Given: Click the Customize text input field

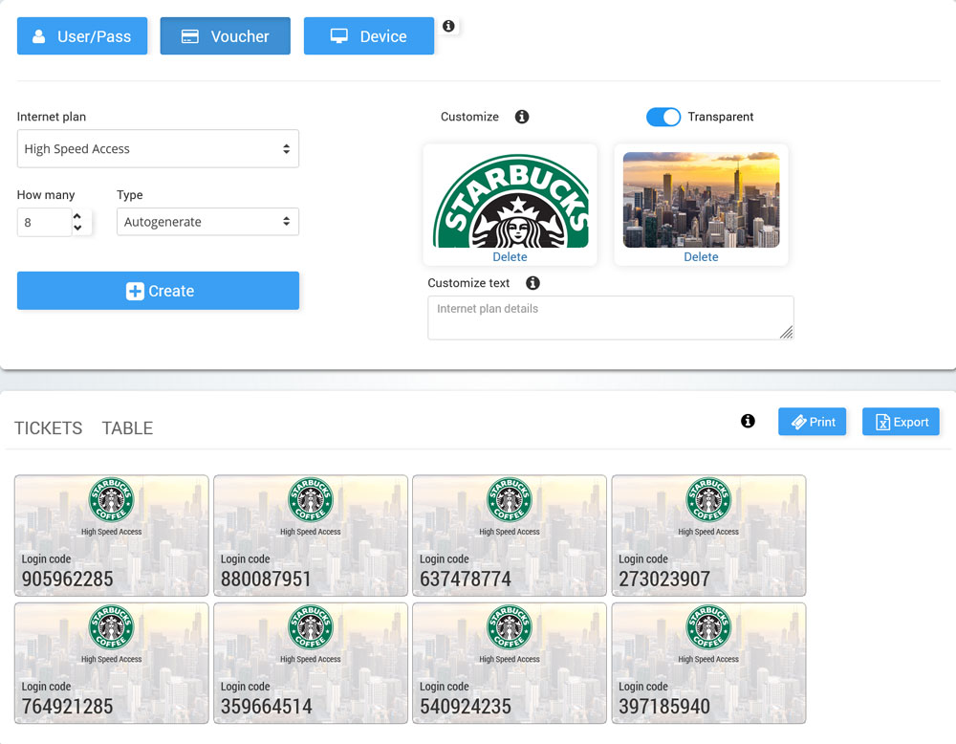Looking at the screenshot, I should (x=610, y=317).
